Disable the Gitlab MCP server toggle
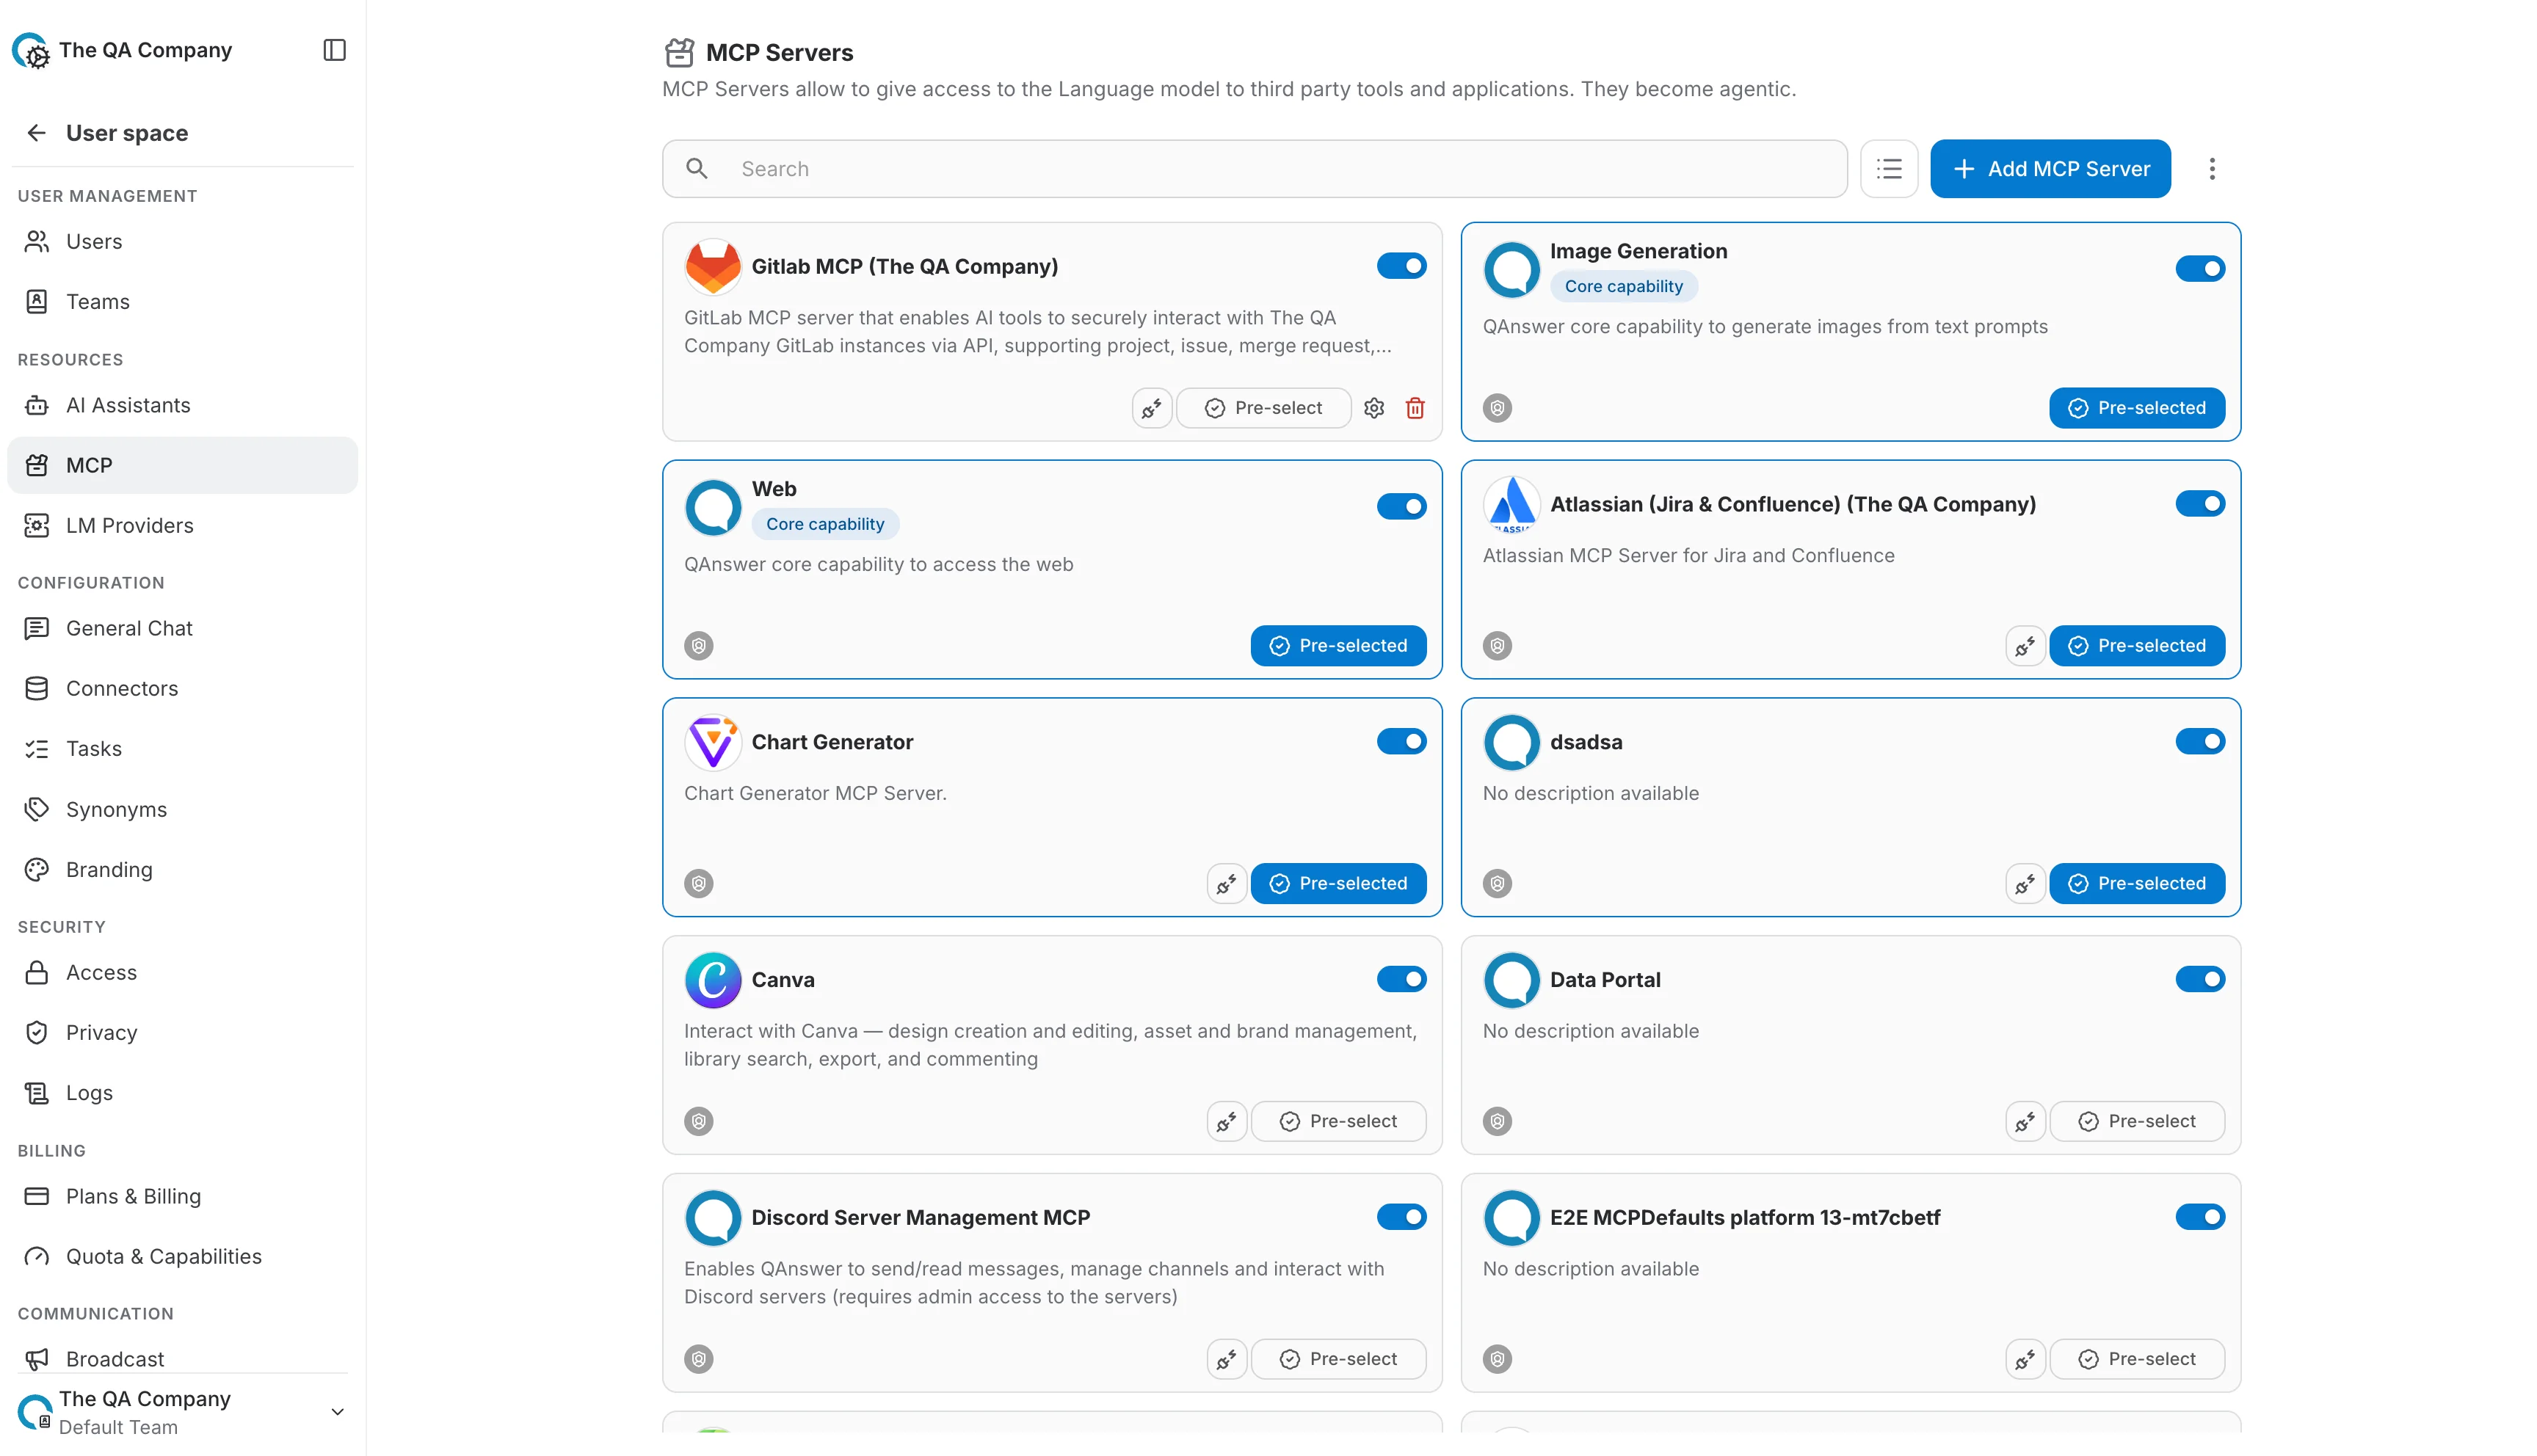This screenshot has height=1456, width=2537. (x=1401, y=266)
